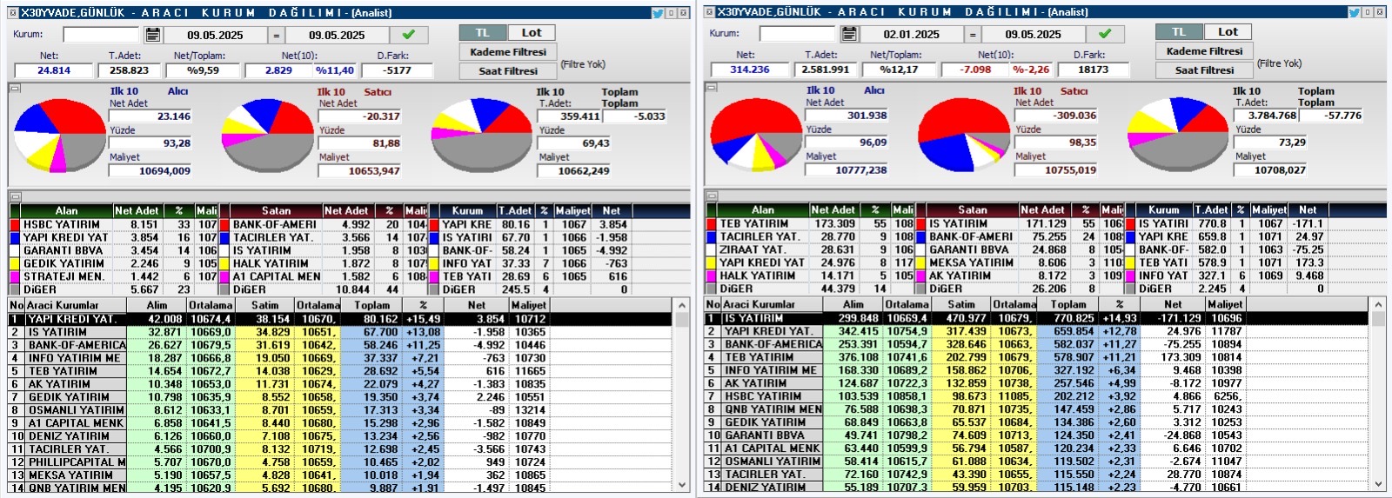Open Saat Filtresi in the 02.01.2025 window
This screenshot has height=498, width=1392.
(1204, 70)
